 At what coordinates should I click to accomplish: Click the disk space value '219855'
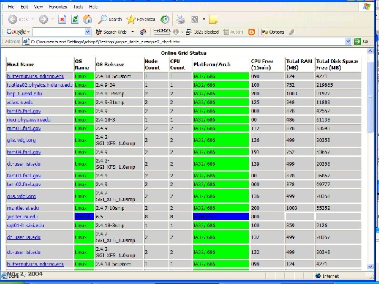pyautogui.click(x=325, y=85)
